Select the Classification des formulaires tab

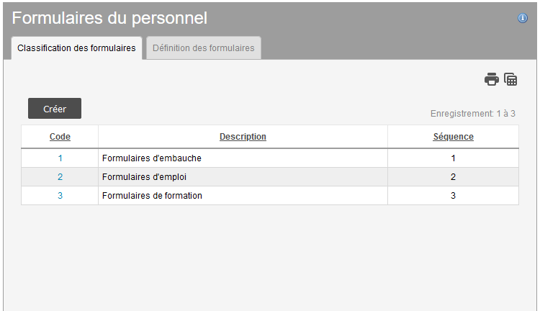pos(76,48)
